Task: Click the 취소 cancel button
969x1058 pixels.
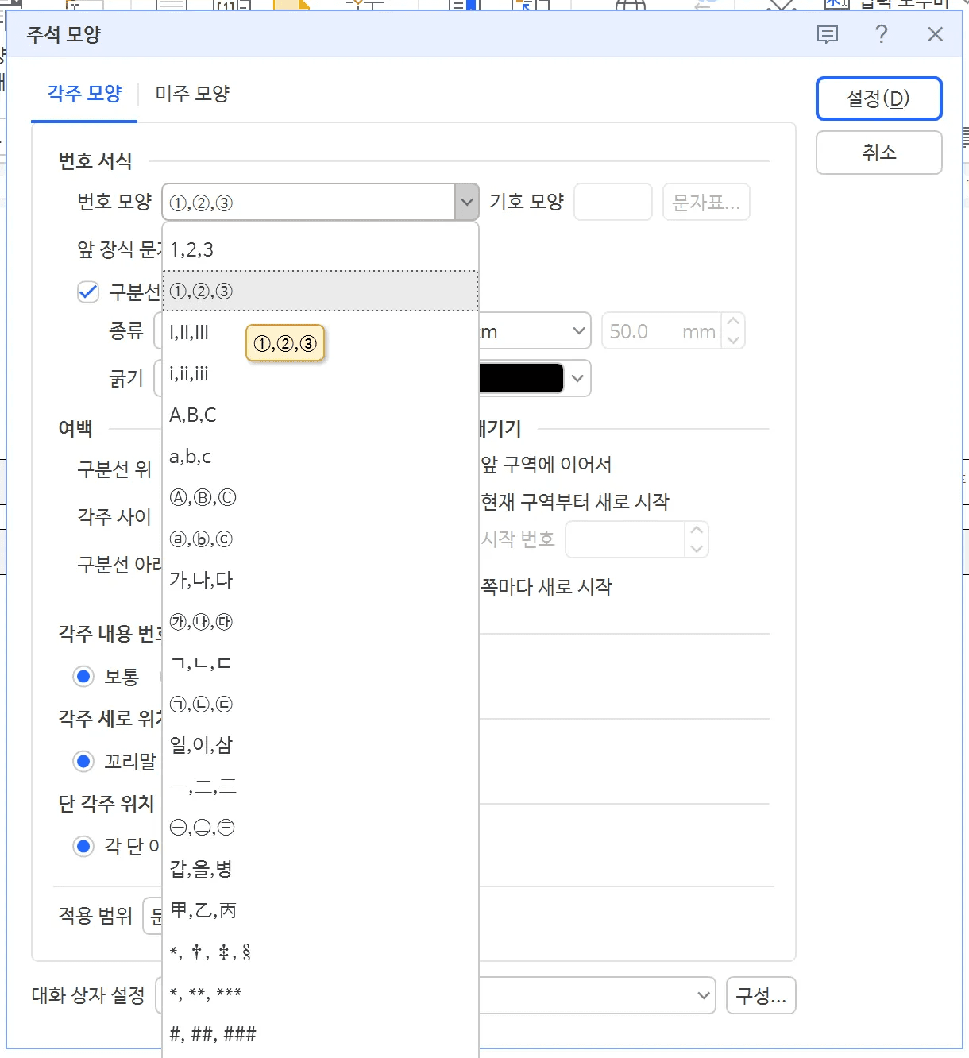Action: pos(878,153)
